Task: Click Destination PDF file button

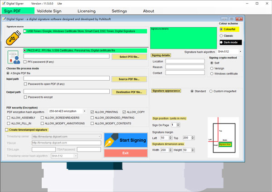Action: click(129, 92)
